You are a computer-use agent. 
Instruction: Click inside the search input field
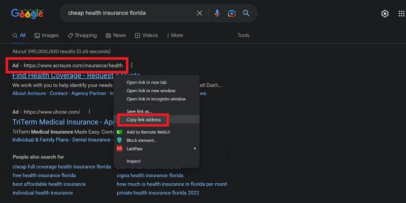click(127, 13)
